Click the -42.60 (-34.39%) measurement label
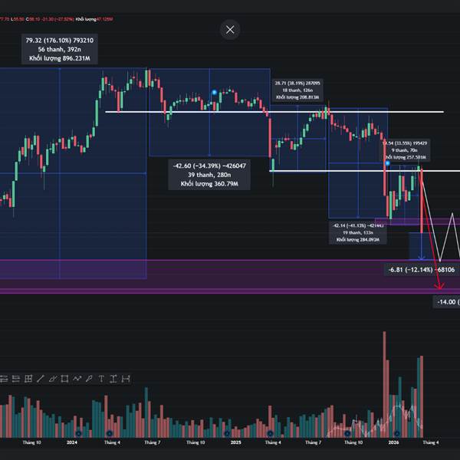 [209, 175]
